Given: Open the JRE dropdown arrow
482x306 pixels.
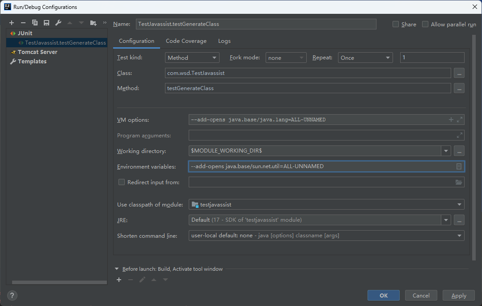Looking at the screenshot, I should pos(446,220).
